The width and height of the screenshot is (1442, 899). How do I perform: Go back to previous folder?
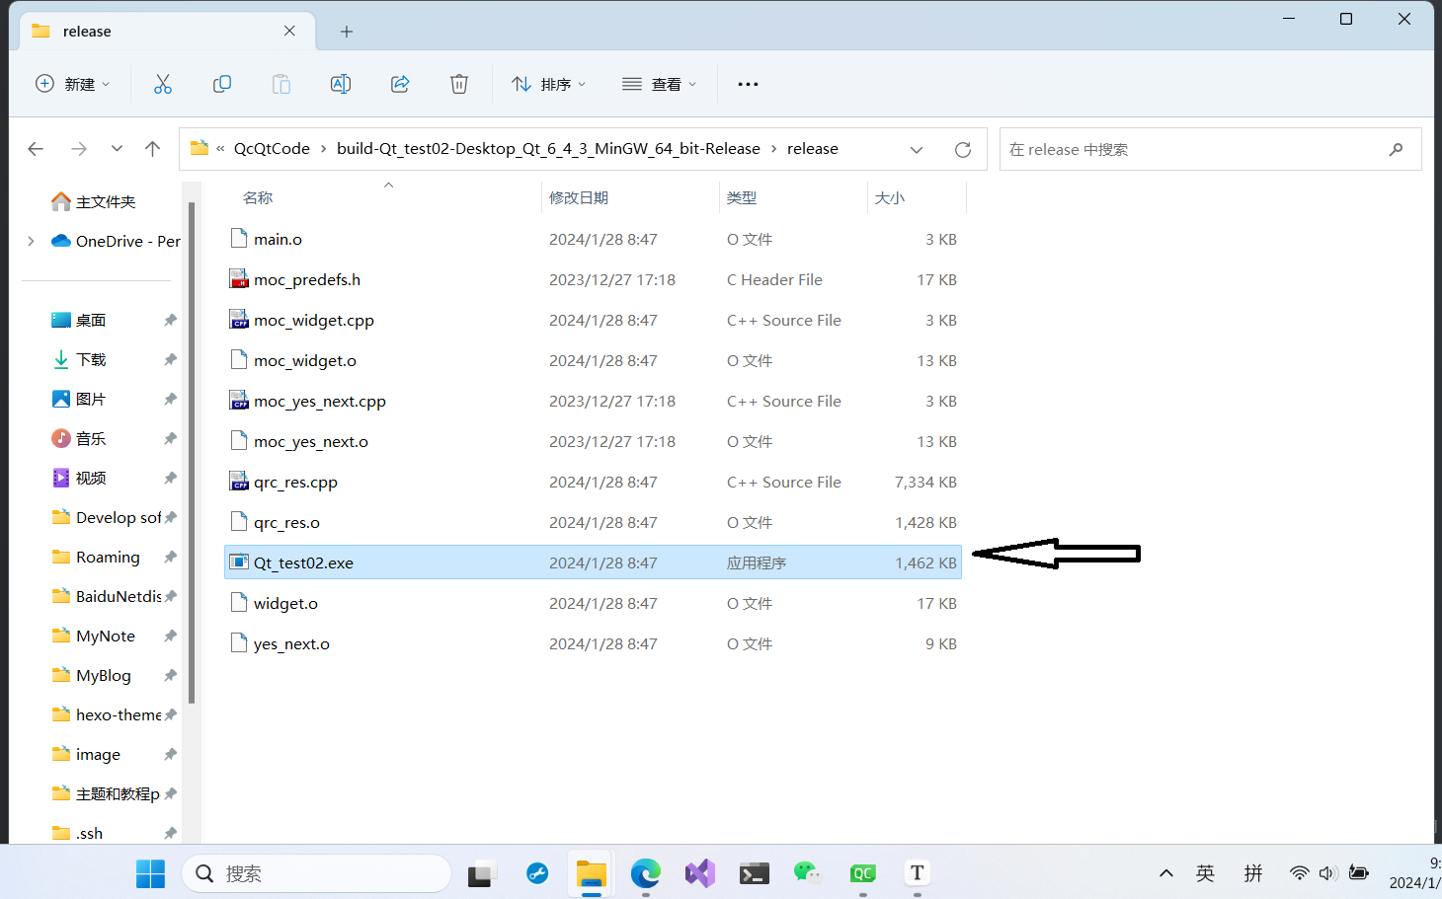[x=37, y=149]
